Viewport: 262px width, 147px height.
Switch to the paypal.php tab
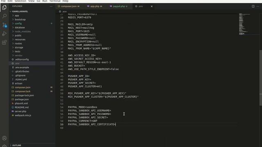coord(119,7)
